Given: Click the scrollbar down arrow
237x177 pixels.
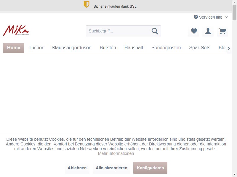Looking at the screenshot, I should click(x=234, y=175).
